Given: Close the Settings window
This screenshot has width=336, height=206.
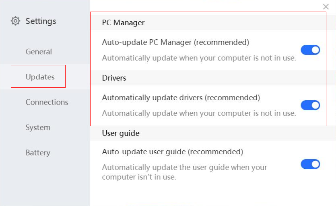Looking at the screenshot, I should [x=326, y=6].
